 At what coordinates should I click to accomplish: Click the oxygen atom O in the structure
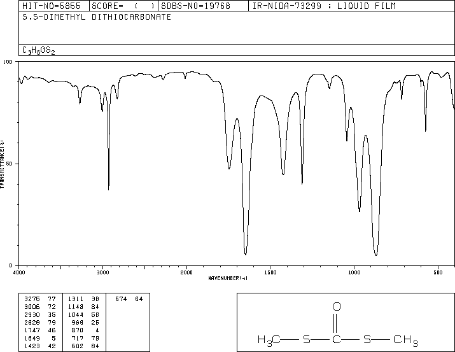coord(337,306)
